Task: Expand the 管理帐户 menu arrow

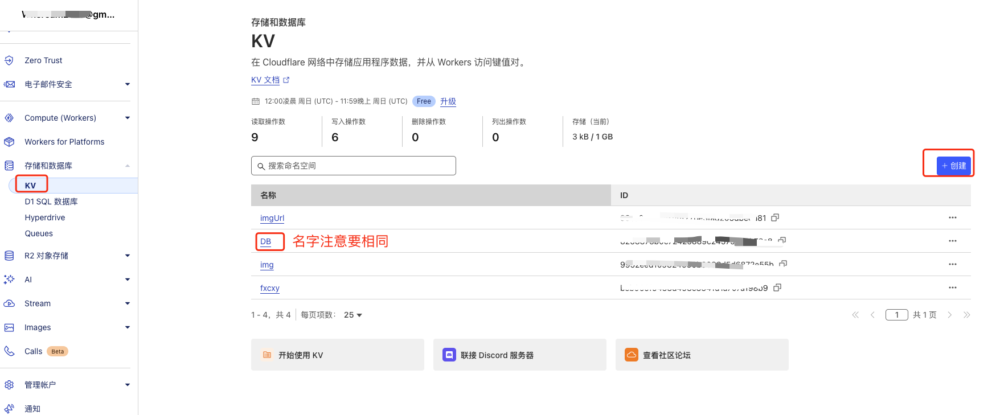Action: [128, 385]
